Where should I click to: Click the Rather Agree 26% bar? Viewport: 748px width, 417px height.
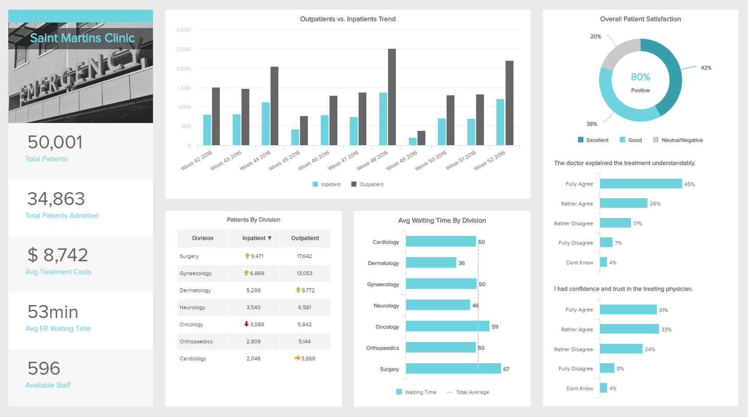pos(624,204)
